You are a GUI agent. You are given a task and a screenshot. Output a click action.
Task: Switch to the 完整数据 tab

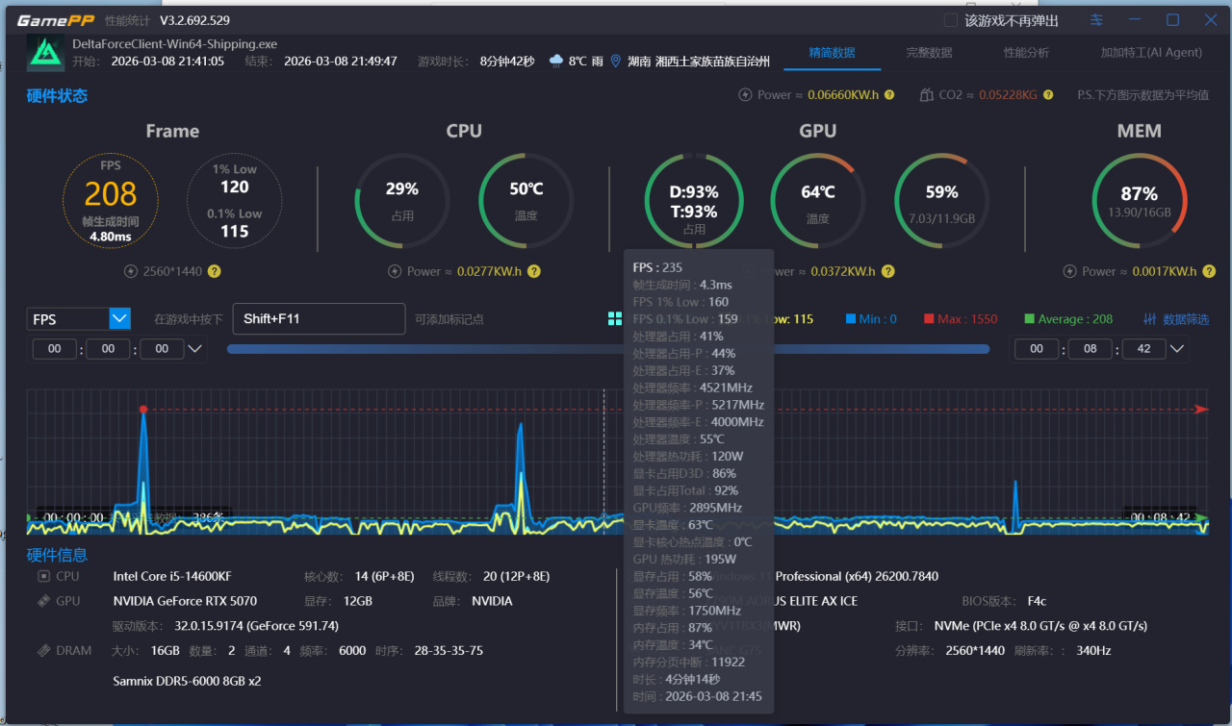[929, 53]
